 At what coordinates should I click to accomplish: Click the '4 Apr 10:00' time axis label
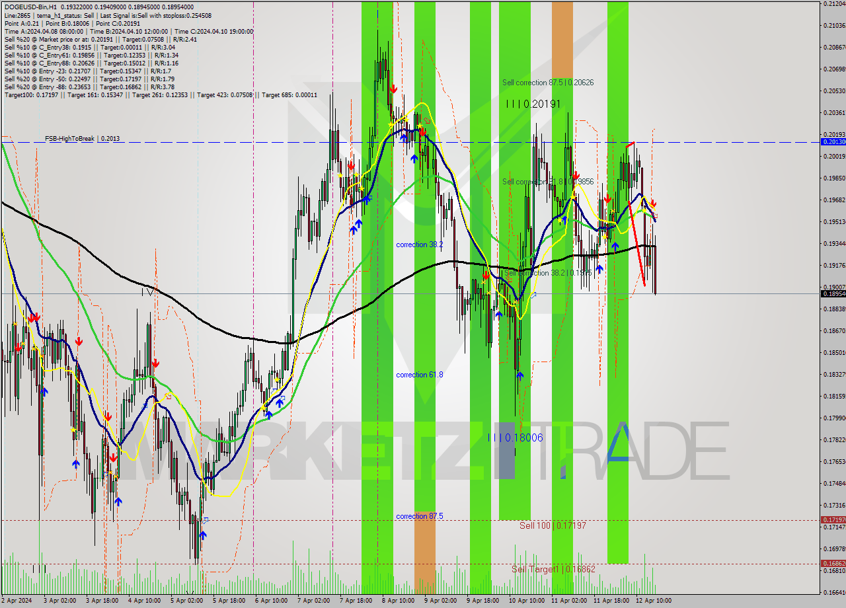tap(143, 601)
